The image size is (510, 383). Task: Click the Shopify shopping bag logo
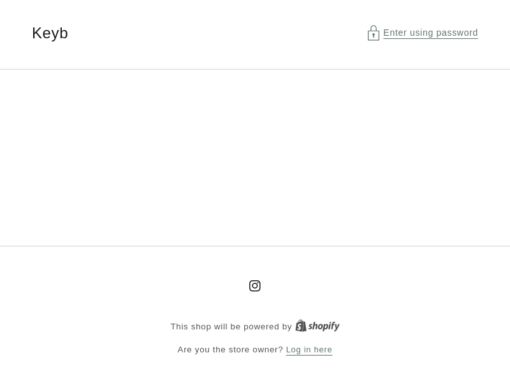click(x=301, y=326)
